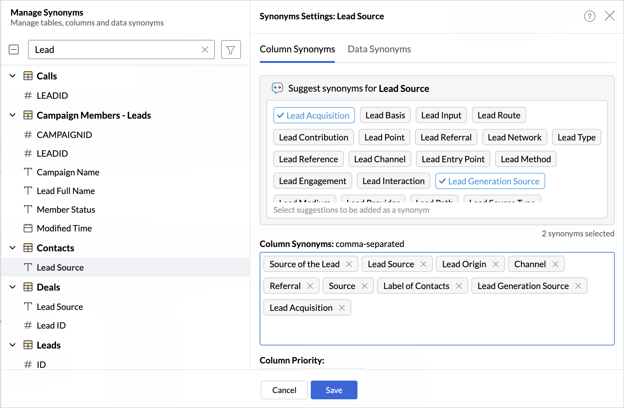Select the Lead Channel suggestion
Viewport: 624px width, 408px height.
[x=380, y=159]
